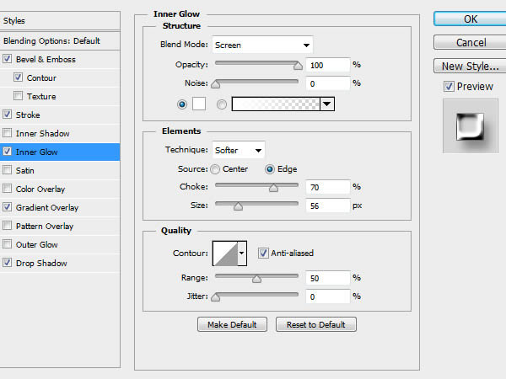This screenshot has width=506, height=379.
Task: Select the Color Overlay style label
Action: [x=40, y=189]
